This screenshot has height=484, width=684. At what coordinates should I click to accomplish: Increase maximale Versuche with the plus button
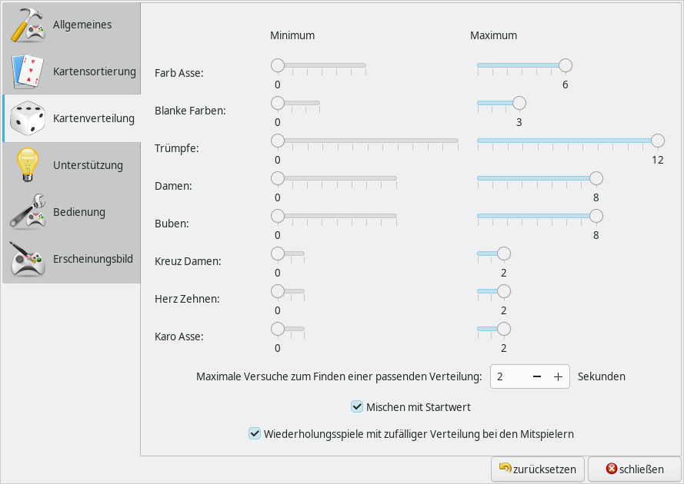pos(558,376)
